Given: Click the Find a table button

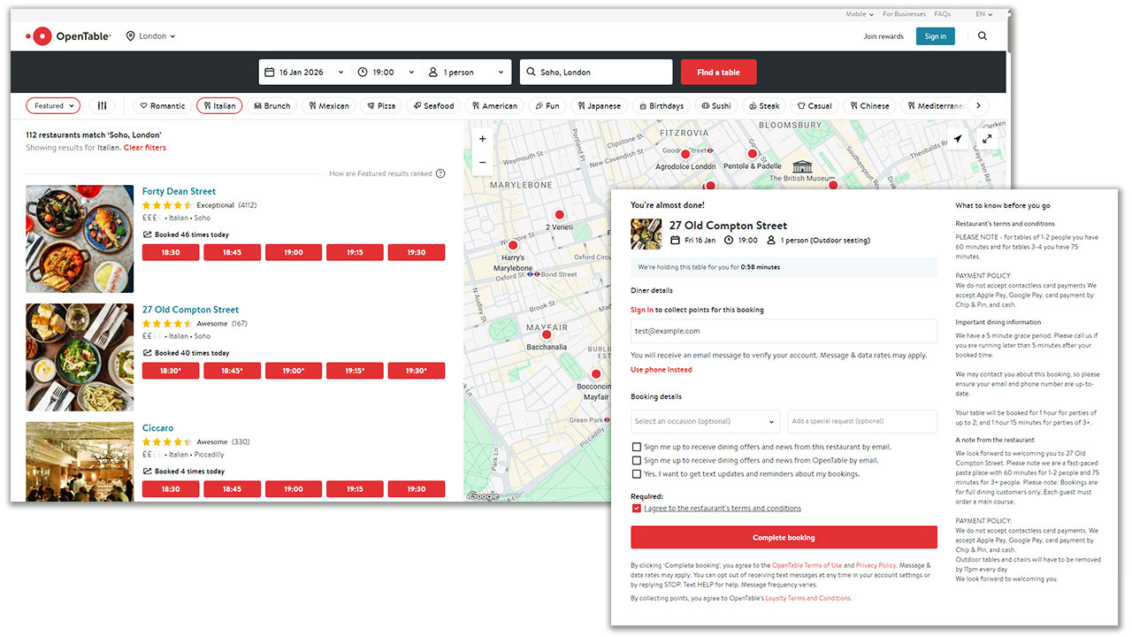Looking at the screenshot, I should [x=718, y=73].
